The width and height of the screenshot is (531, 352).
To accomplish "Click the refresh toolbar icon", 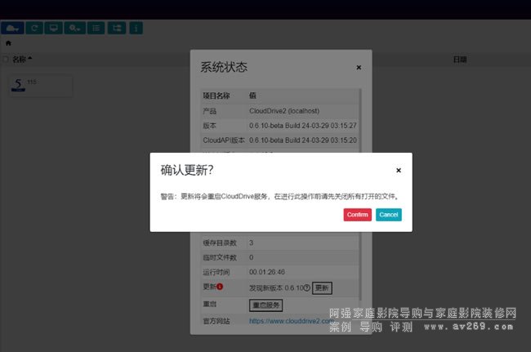I will tap(34, 28).
